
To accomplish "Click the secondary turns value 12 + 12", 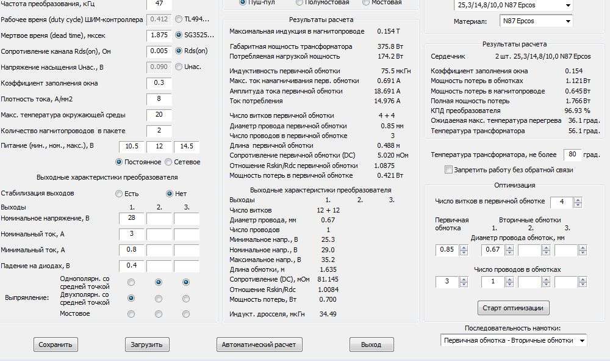I will pos(328,210).
